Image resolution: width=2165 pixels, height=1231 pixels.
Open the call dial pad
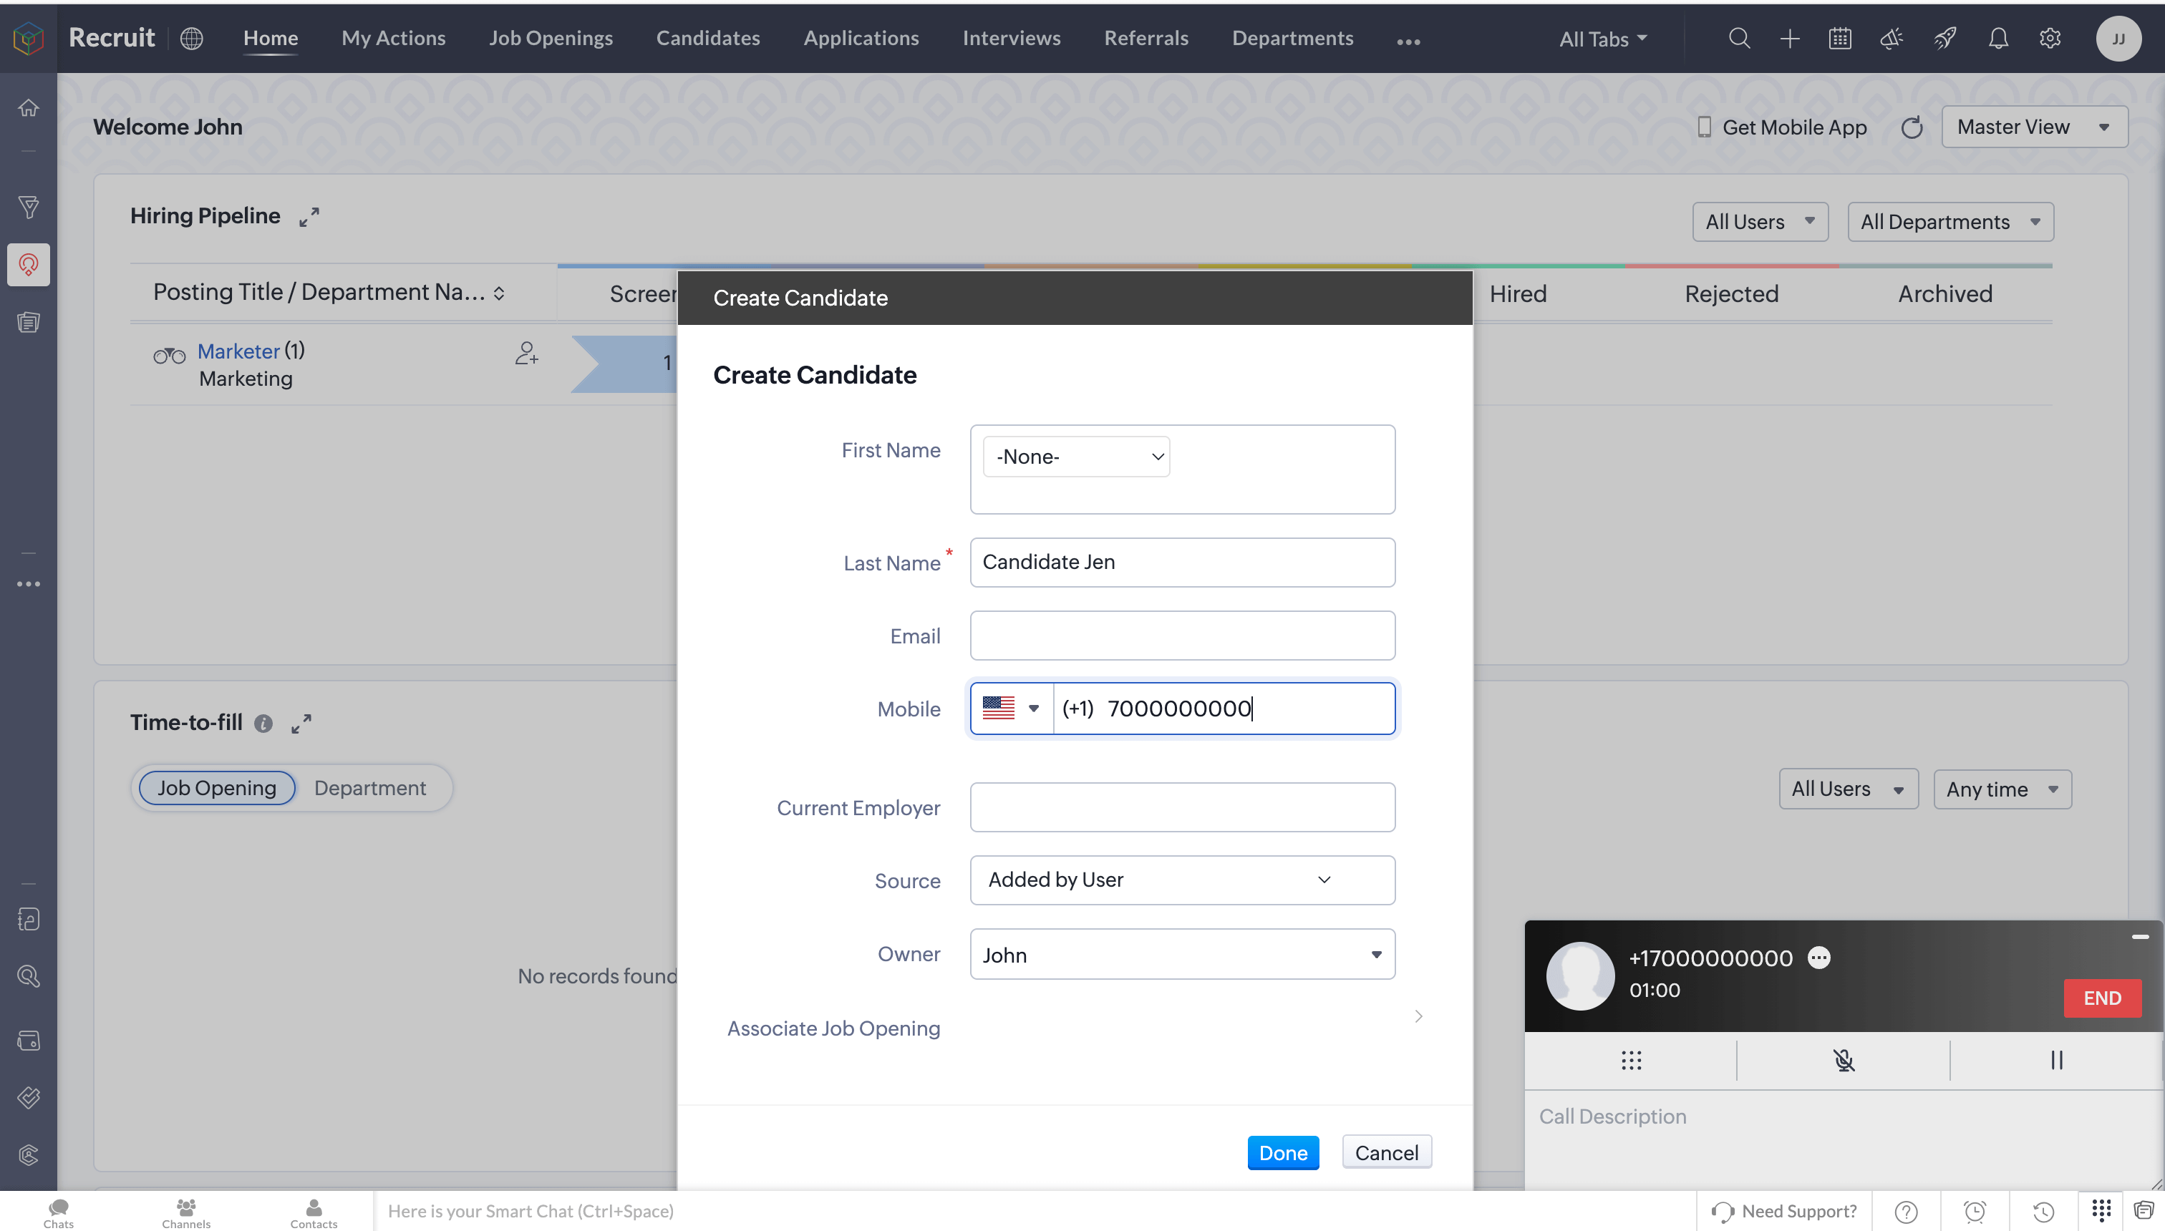click(x=1632, y=1060)
